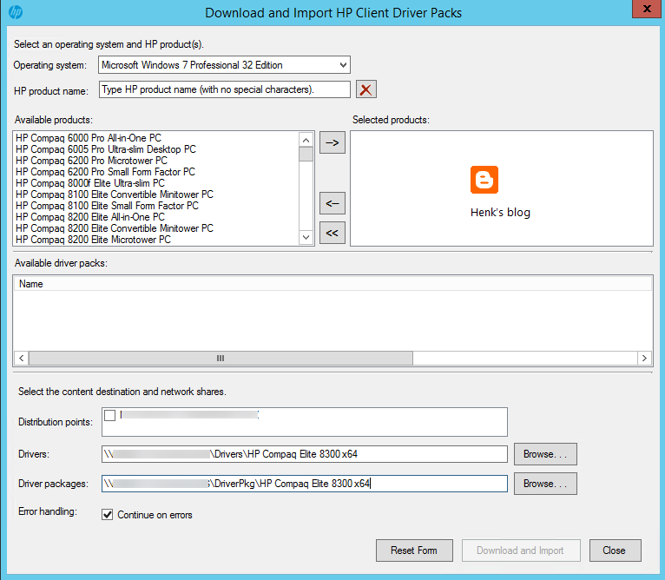The width and height of the screenshot is (665, 580).
Task: Select HP Compaq 6000 Pro All-in-One PC
Action: [89, 138]
